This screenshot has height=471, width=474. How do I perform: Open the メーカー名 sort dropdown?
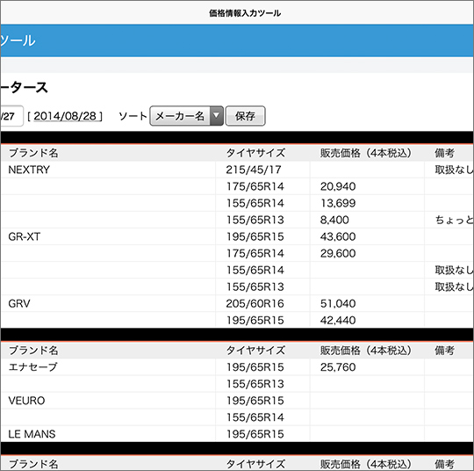pos(186,116)
